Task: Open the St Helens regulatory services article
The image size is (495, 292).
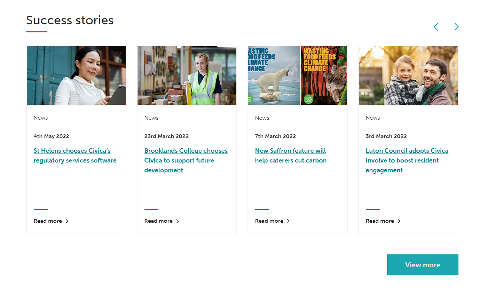Action: click(x=75, y=155)
